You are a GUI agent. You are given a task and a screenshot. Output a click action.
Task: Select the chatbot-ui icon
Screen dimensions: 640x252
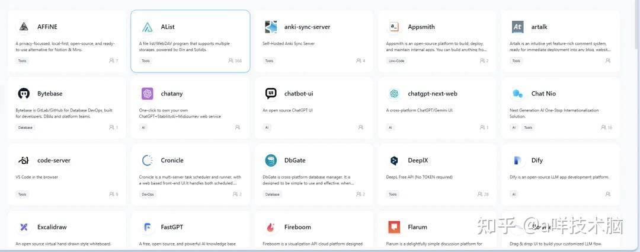[271, 94]
